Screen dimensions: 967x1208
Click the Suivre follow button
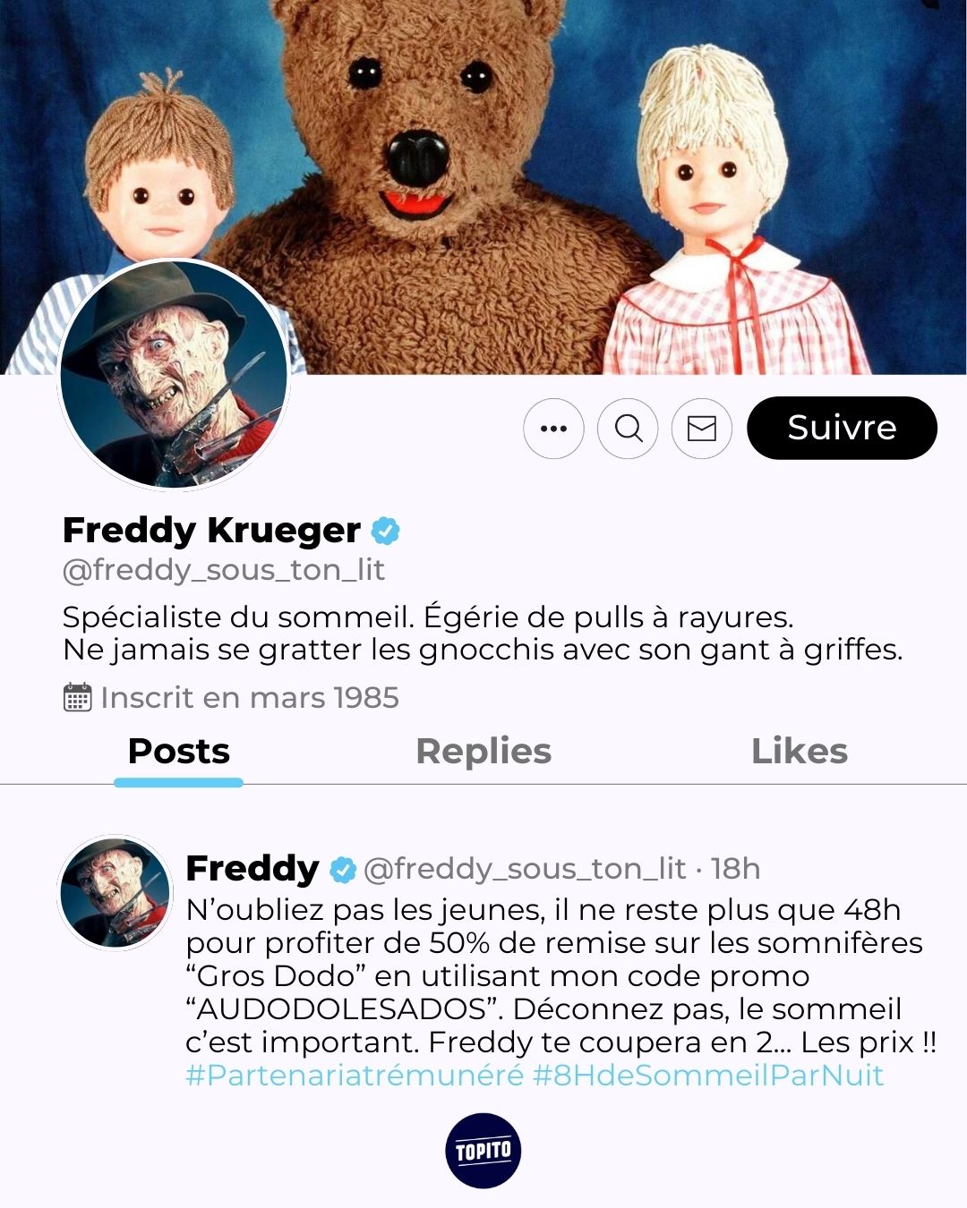click(x=842, y=428)
